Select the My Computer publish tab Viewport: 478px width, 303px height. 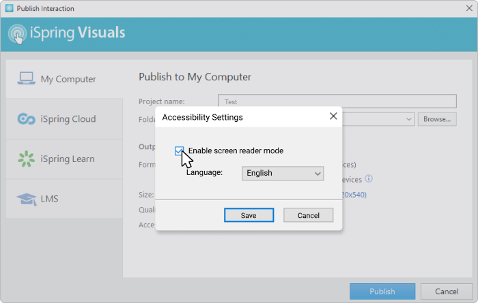[64, 79]
